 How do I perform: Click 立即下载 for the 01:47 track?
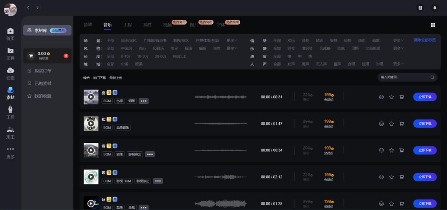click(425, 124)
